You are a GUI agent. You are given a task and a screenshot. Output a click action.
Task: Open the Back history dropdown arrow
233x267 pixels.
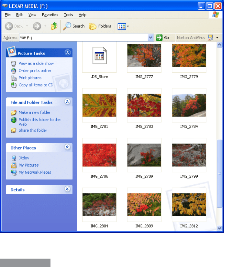click(27, 26)
